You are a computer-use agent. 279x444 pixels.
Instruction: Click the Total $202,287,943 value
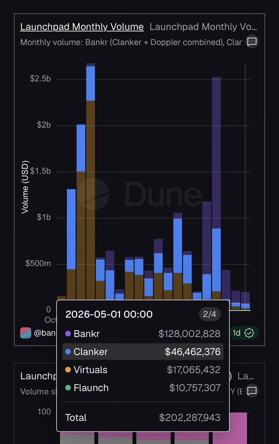click(190, 418)
